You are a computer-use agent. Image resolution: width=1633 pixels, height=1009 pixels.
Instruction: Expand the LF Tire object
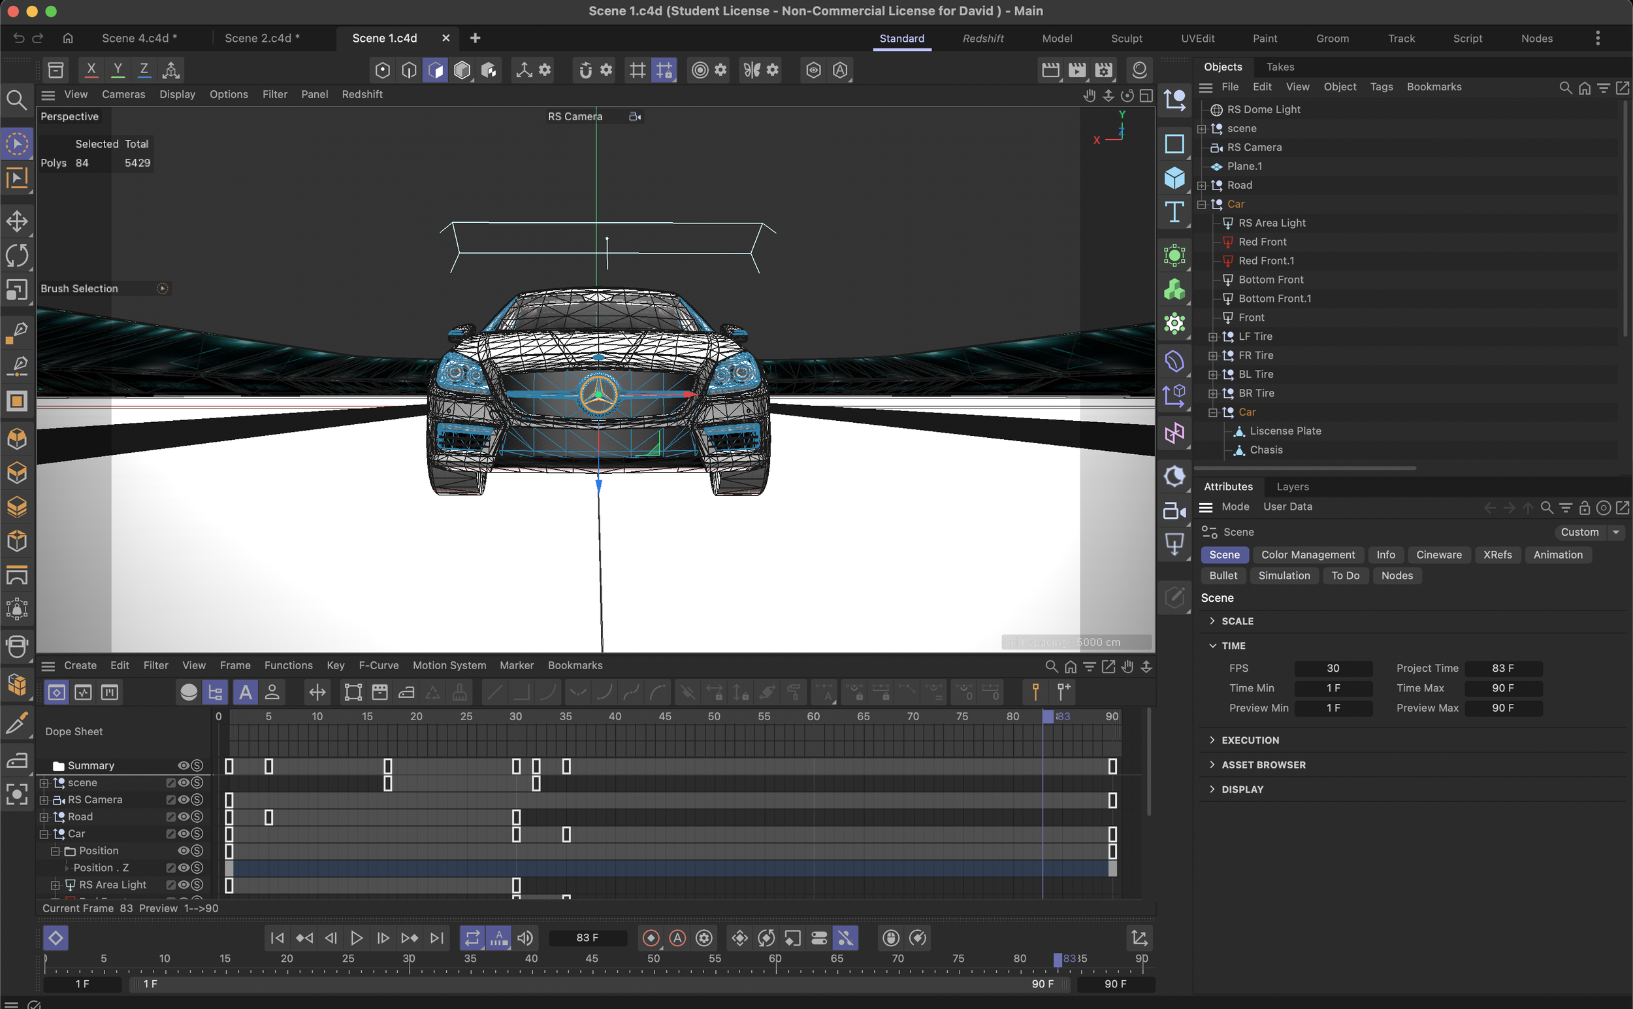[1214, 337]
